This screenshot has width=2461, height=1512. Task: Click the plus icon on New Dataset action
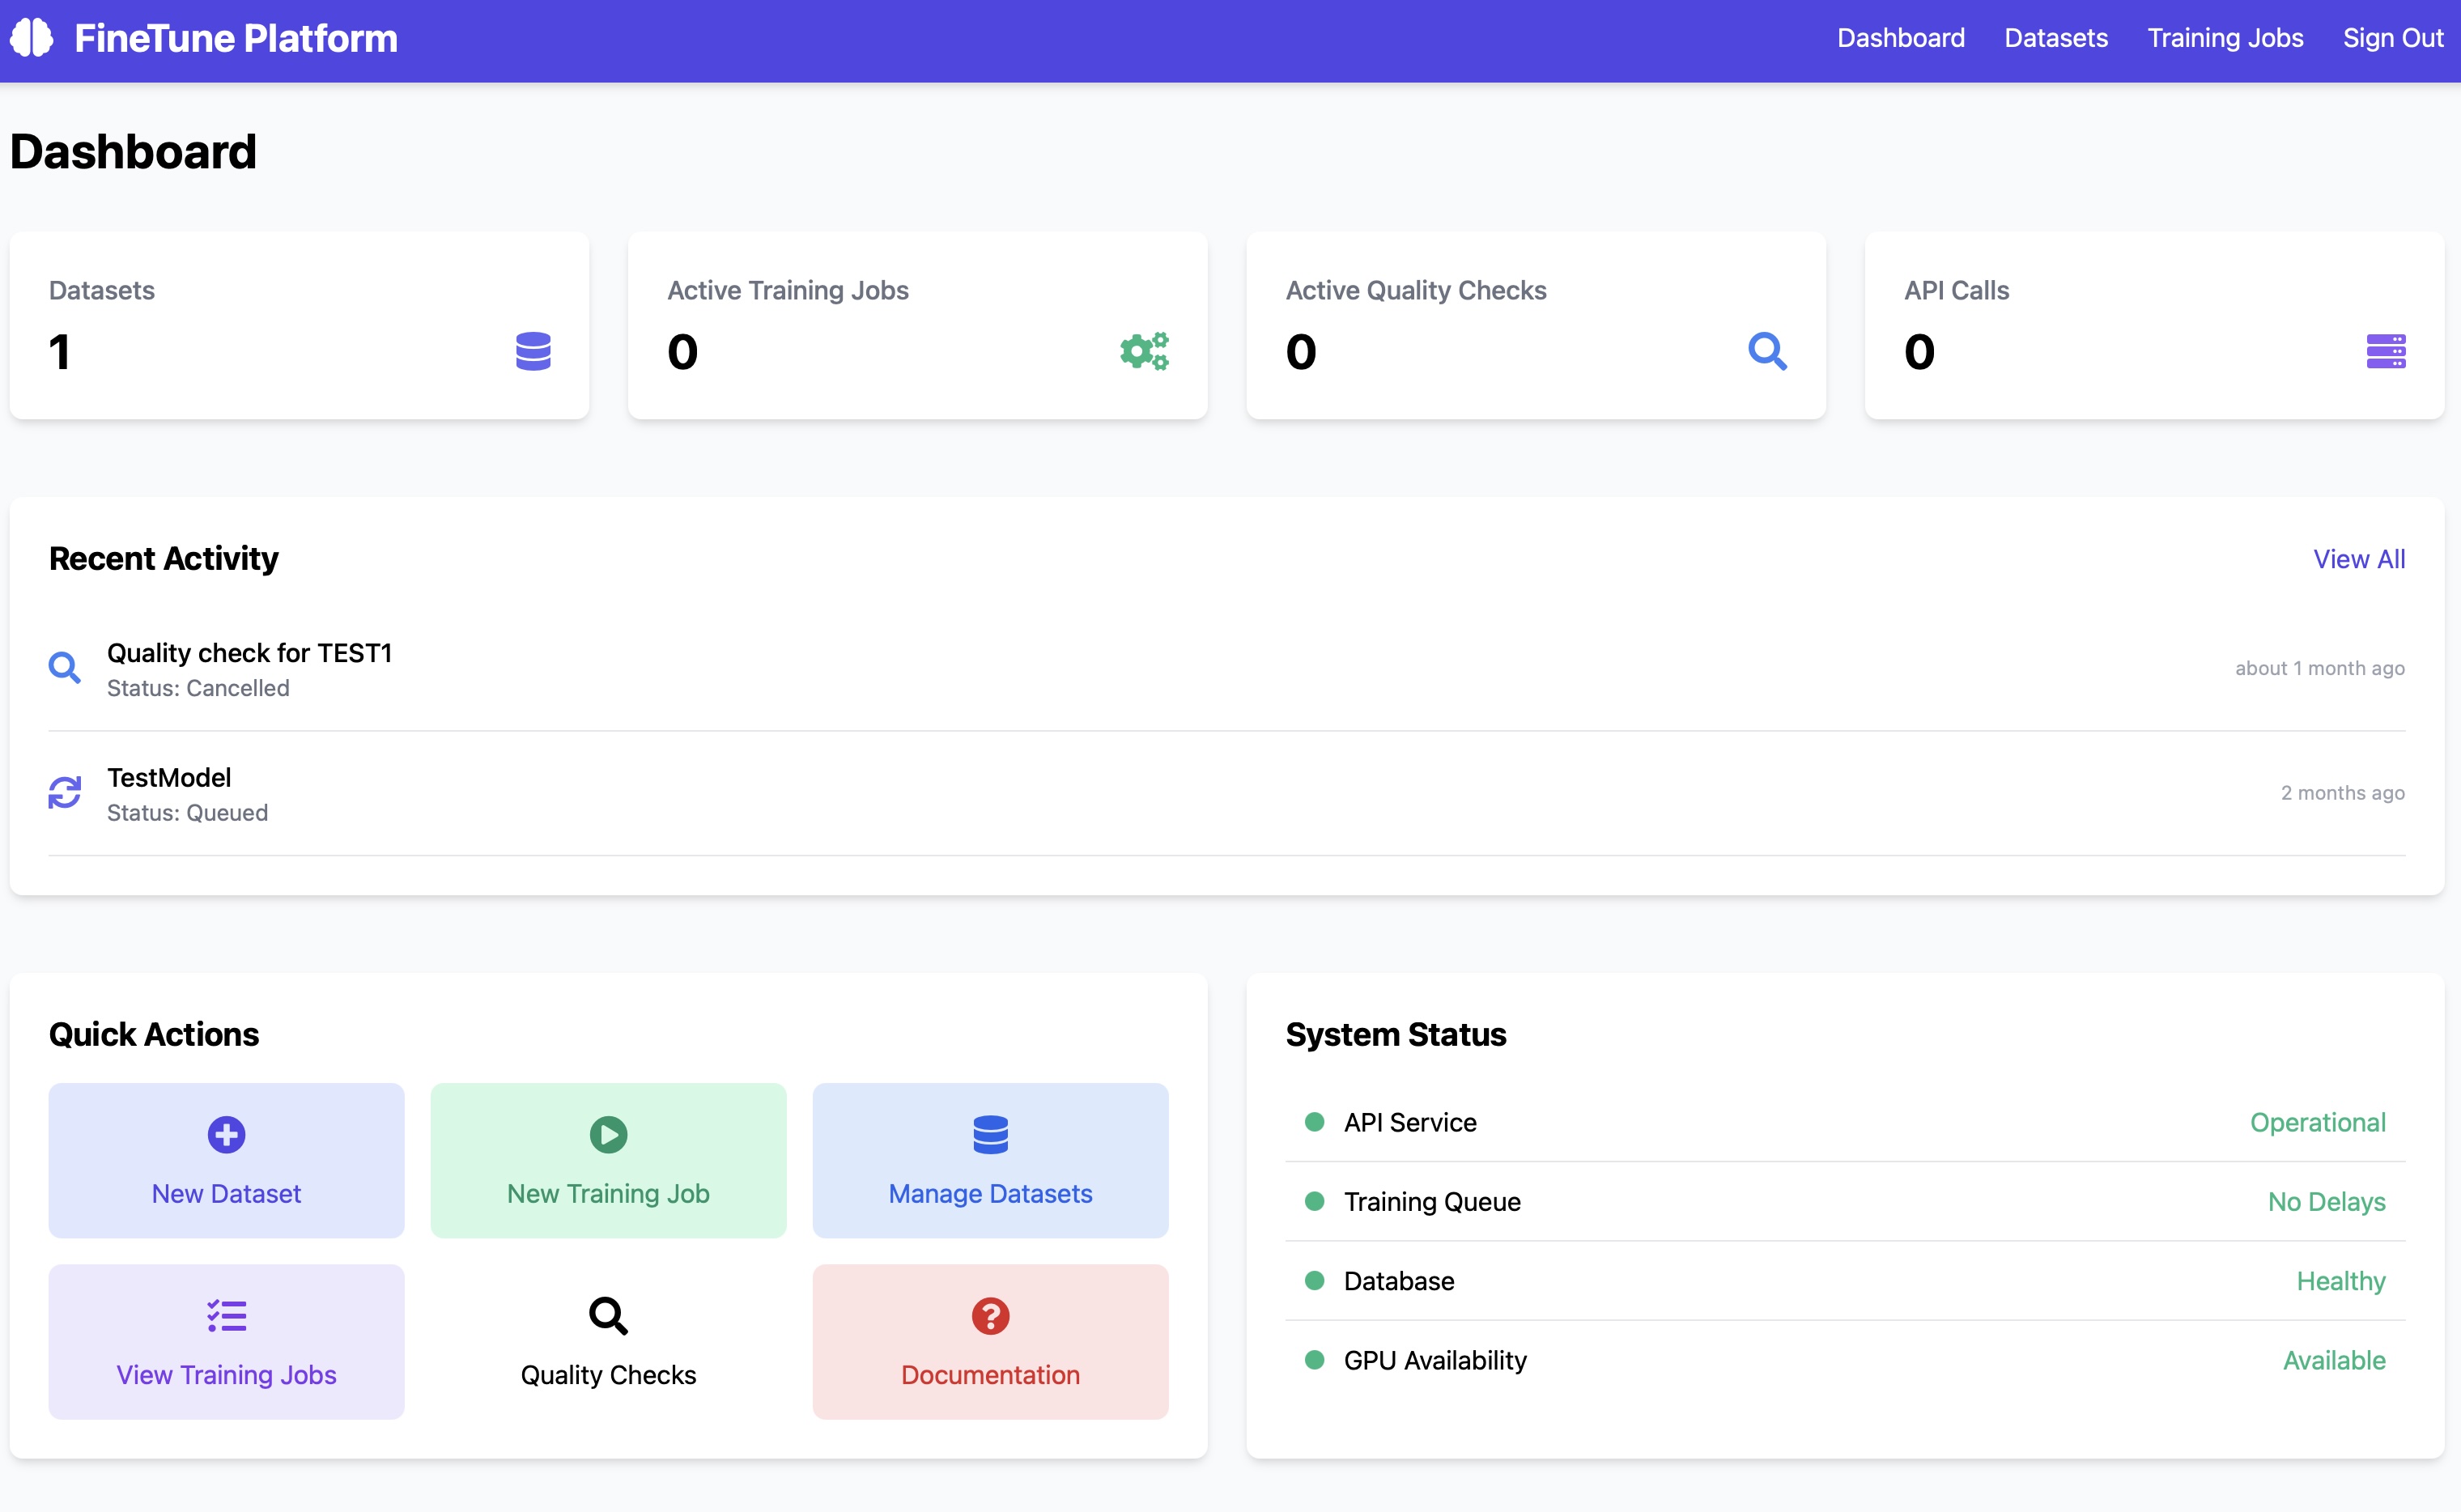(x=226, y=1134)
